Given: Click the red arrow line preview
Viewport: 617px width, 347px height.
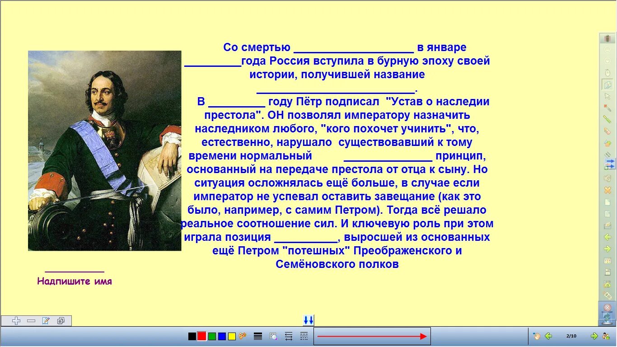Looking at the screenshot, I should (x=372, y=336).
